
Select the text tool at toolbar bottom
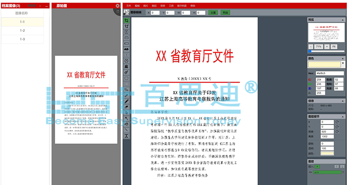(x=126, y=136)
